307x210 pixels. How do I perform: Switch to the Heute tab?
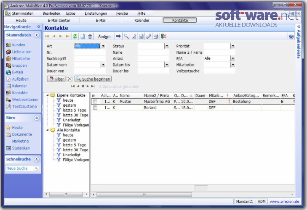pyautogui.click(x=21, y=20)
